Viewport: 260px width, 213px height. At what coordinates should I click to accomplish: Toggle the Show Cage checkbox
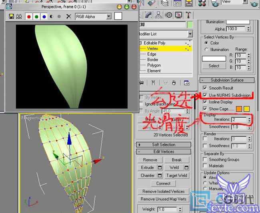pyautogui.click(x=205, y=109)
